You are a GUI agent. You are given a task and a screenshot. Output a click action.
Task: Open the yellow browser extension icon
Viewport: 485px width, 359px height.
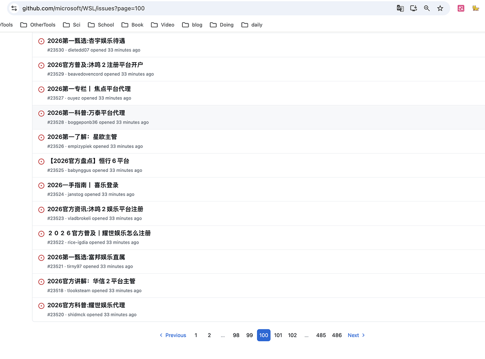point(476,8)
